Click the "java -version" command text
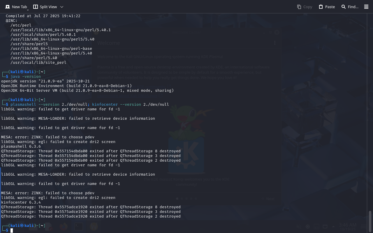Image resolution: width=373 pixels, height=233 pixels. click(x=26, y=77)
